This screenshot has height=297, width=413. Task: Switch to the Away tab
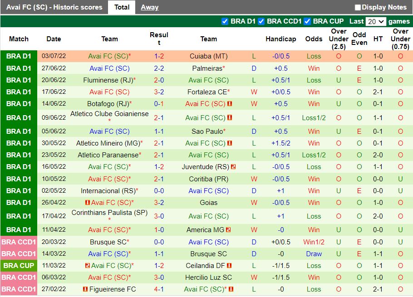[149, 7]
